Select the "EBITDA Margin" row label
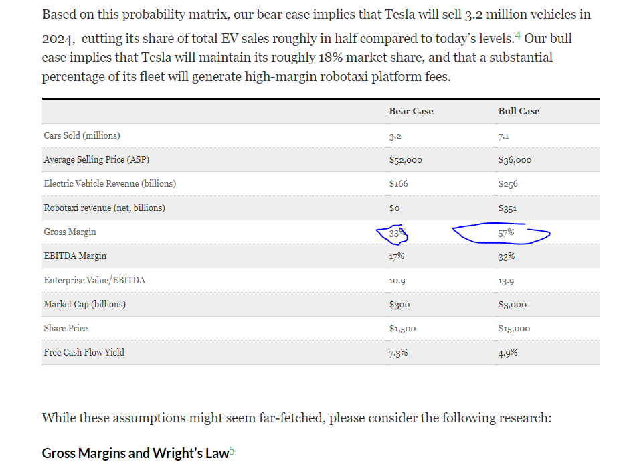 point(75,256)
